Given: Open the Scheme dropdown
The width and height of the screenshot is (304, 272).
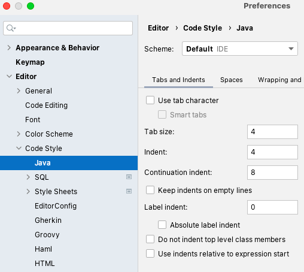Looking at the screenshot, I should pos(240,49).
